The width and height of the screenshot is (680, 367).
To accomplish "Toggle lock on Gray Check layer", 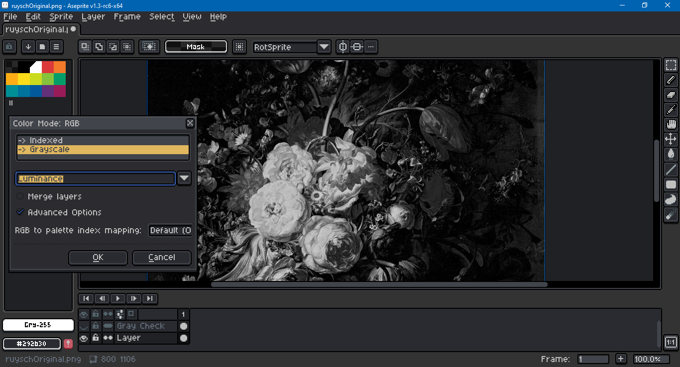I will click(96, 326).
